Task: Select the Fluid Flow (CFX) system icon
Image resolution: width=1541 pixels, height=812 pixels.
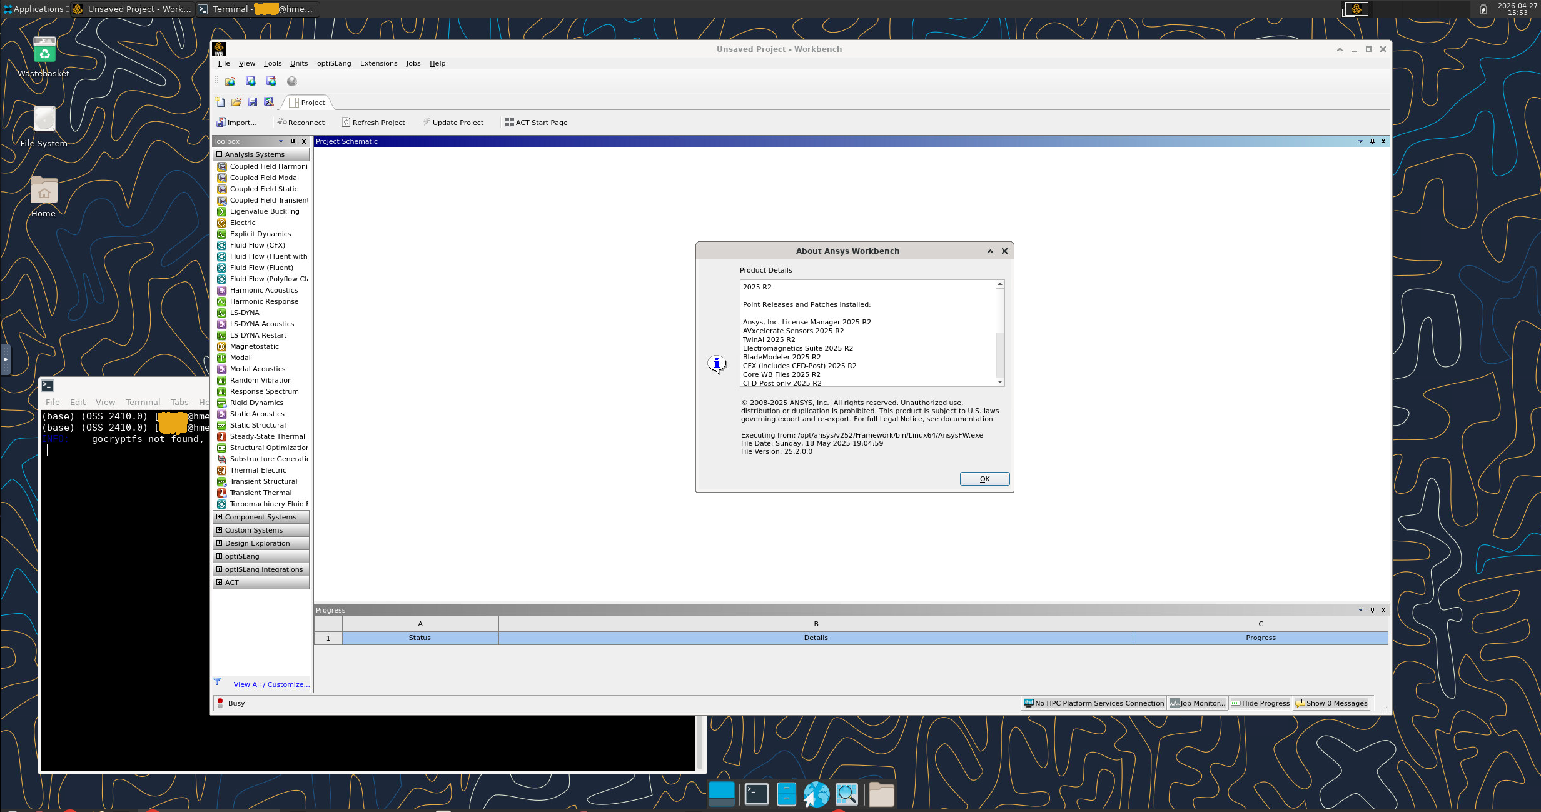Action: [x=221, y=245]
